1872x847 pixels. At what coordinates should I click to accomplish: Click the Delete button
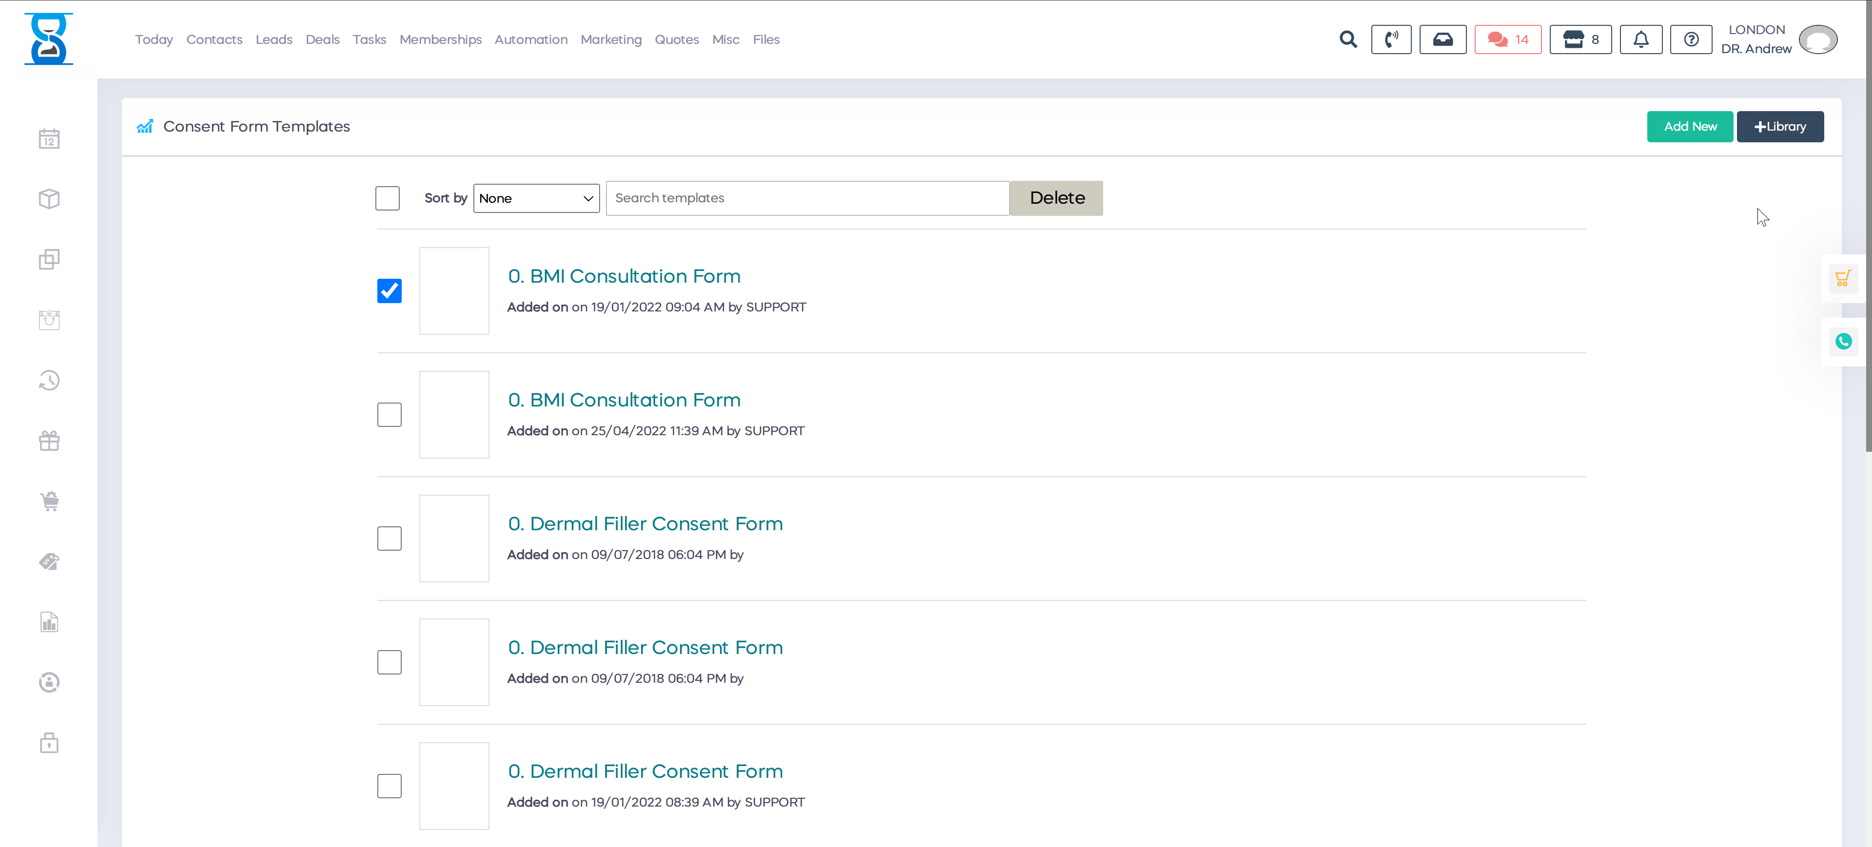pyautogui.click(x=1056, y=198)
